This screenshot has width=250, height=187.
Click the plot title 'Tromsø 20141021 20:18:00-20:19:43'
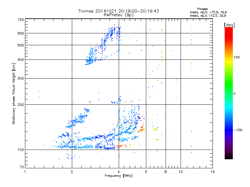[118, 11]
